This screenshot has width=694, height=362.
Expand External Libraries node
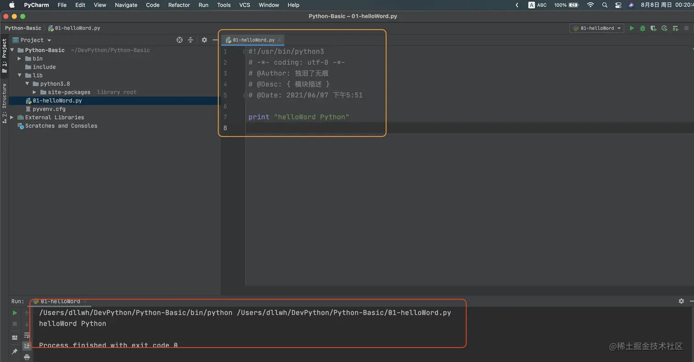tap(12, 117)
